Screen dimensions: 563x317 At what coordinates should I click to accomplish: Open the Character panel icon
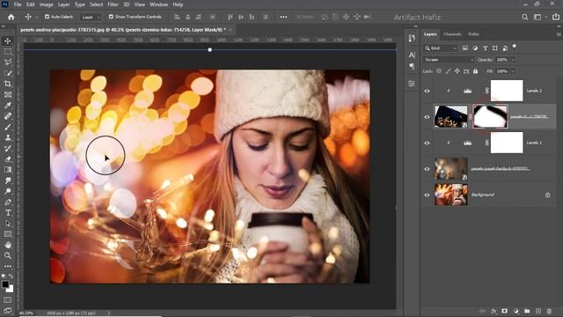pyautogui.click(x=412, y=55)
